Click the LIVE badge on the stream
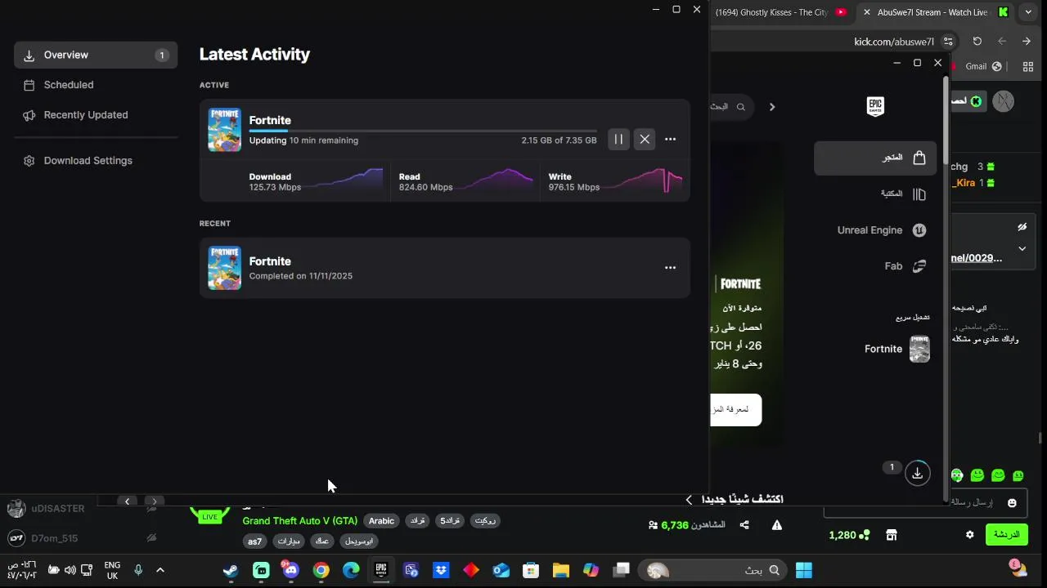 (x=210, y=516)
